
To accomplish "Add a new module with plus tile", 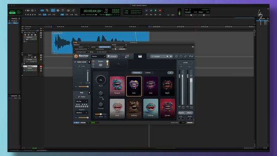I will coord(119,64).
